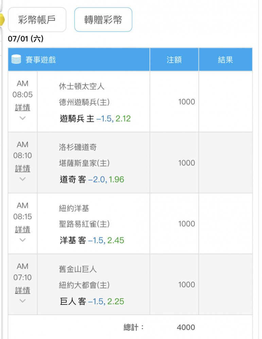Open 詳情 link for the 07:10 game
The width and height of the screenshot is (262, 339).
click(x=22, y=290)
